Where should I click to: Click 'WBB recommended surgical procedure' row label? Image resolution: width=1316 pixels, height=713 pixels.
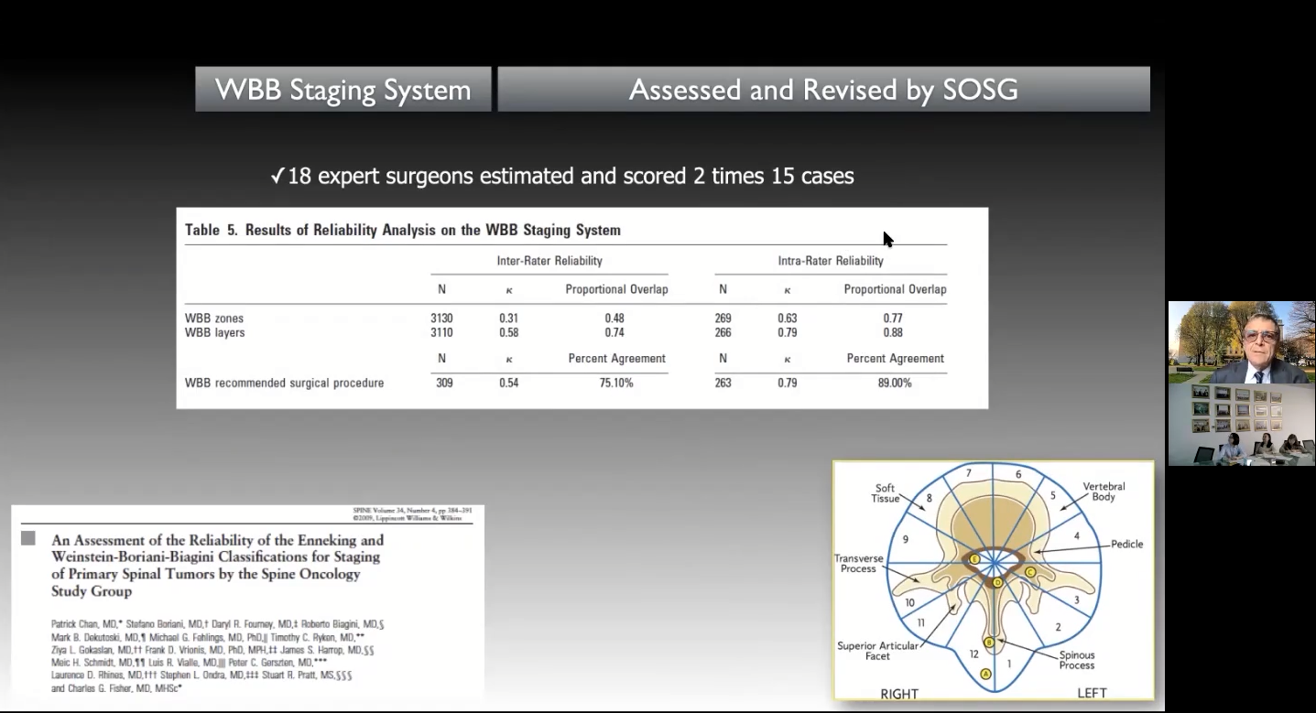[284, 383]
